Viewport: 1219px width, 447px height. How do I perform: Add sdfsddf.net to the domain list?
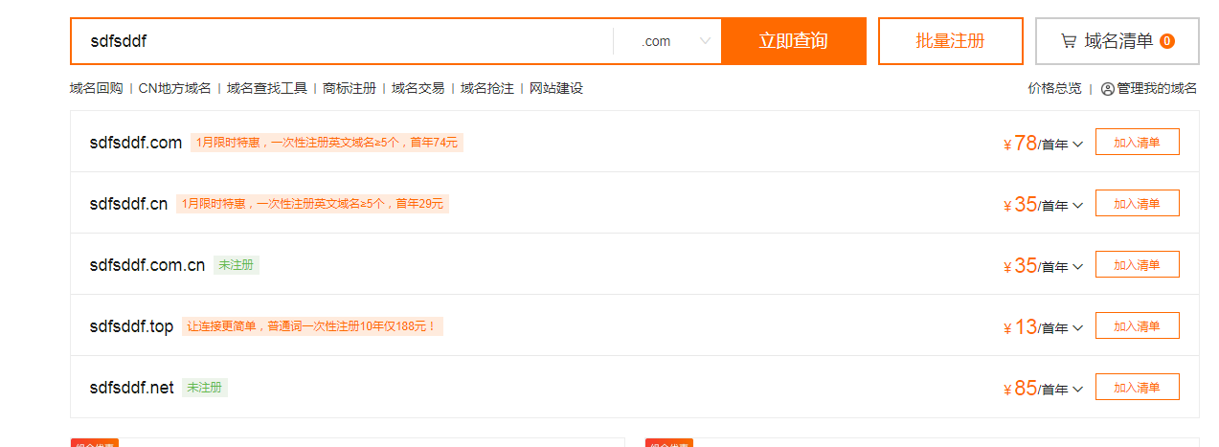[1137, 387]
